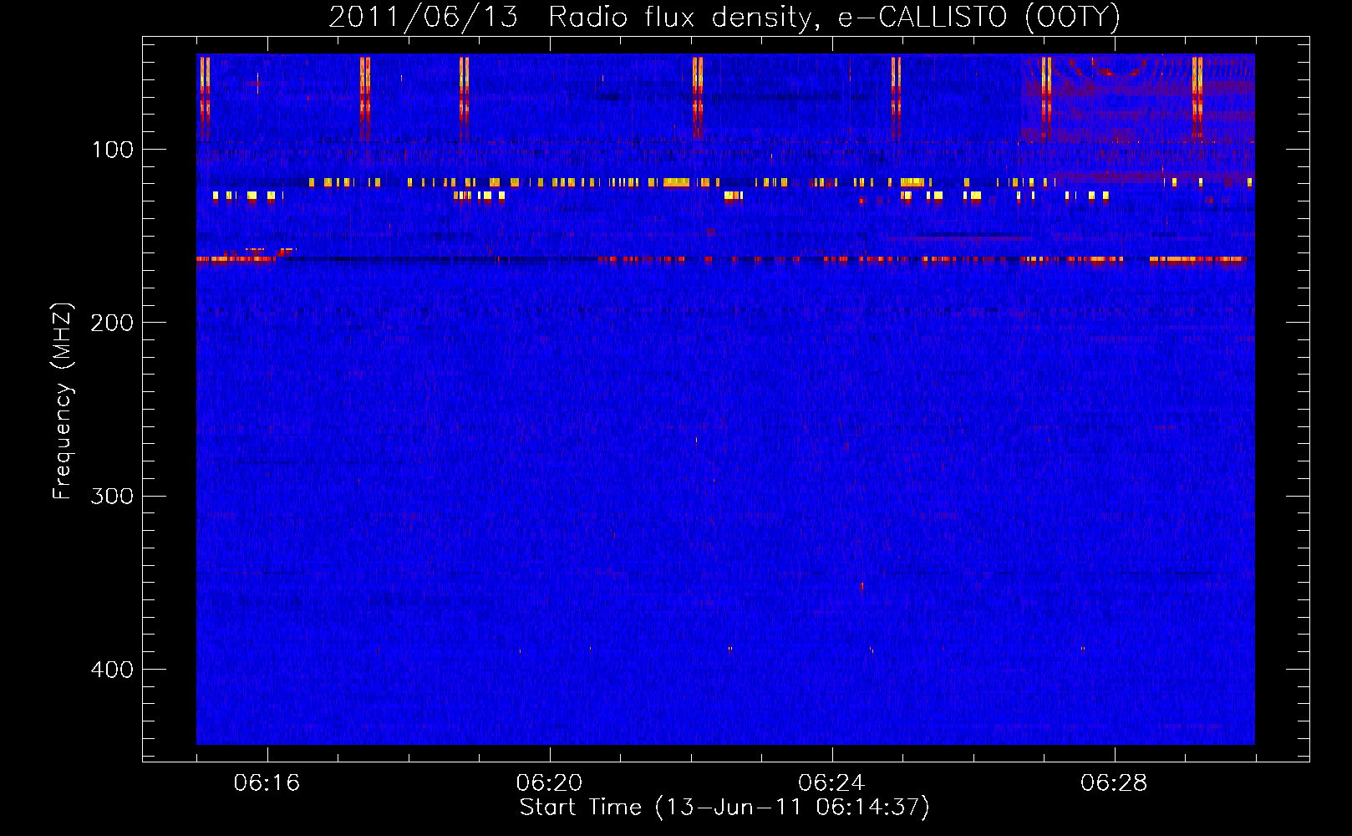This screenshot has height=836, width=1352.
Task: Click the 06:20 time tick label
Action: [x=549, y=783]
